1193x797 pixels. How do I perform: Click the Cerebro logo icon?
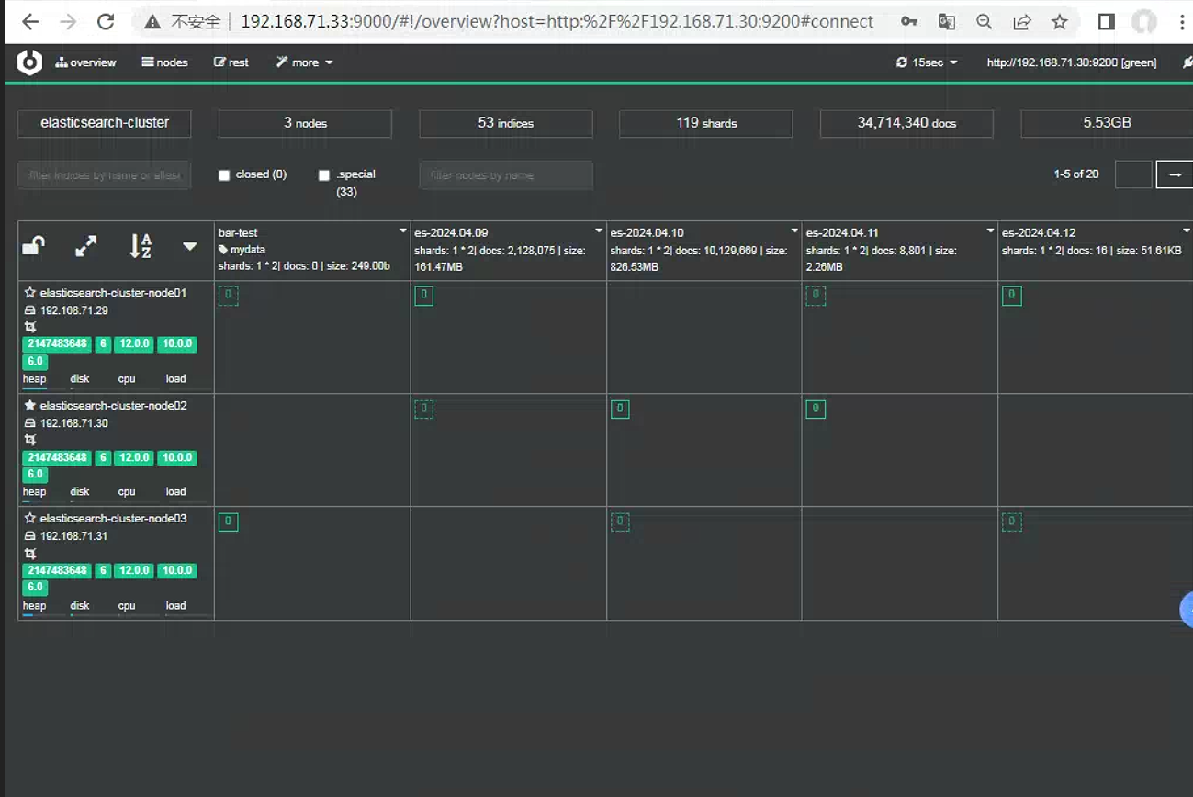29,62
